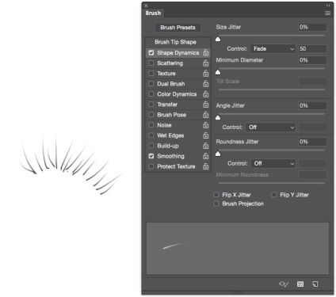The height and width of the screenshot is (297, 336).
Task: Select Brush Tip Shape in the list
Action: pyautogui.click(x=175, y=42)
